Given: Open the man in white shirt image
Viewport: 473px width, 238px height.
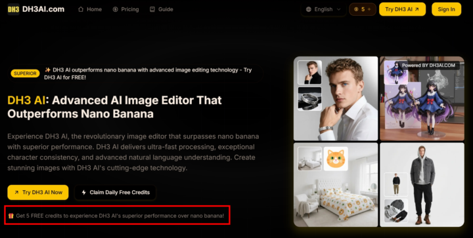Looking at the screenshot, I should coord(336,98).
